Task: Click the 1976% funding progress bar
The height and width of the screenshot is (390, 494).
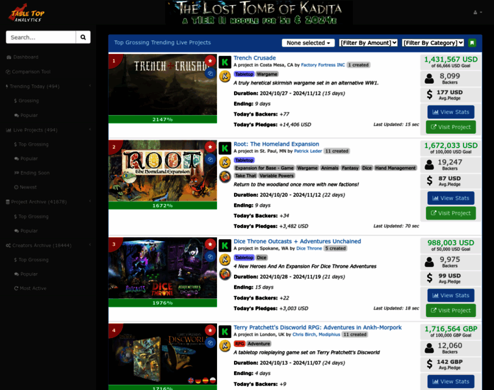Action: click(162, 303)
